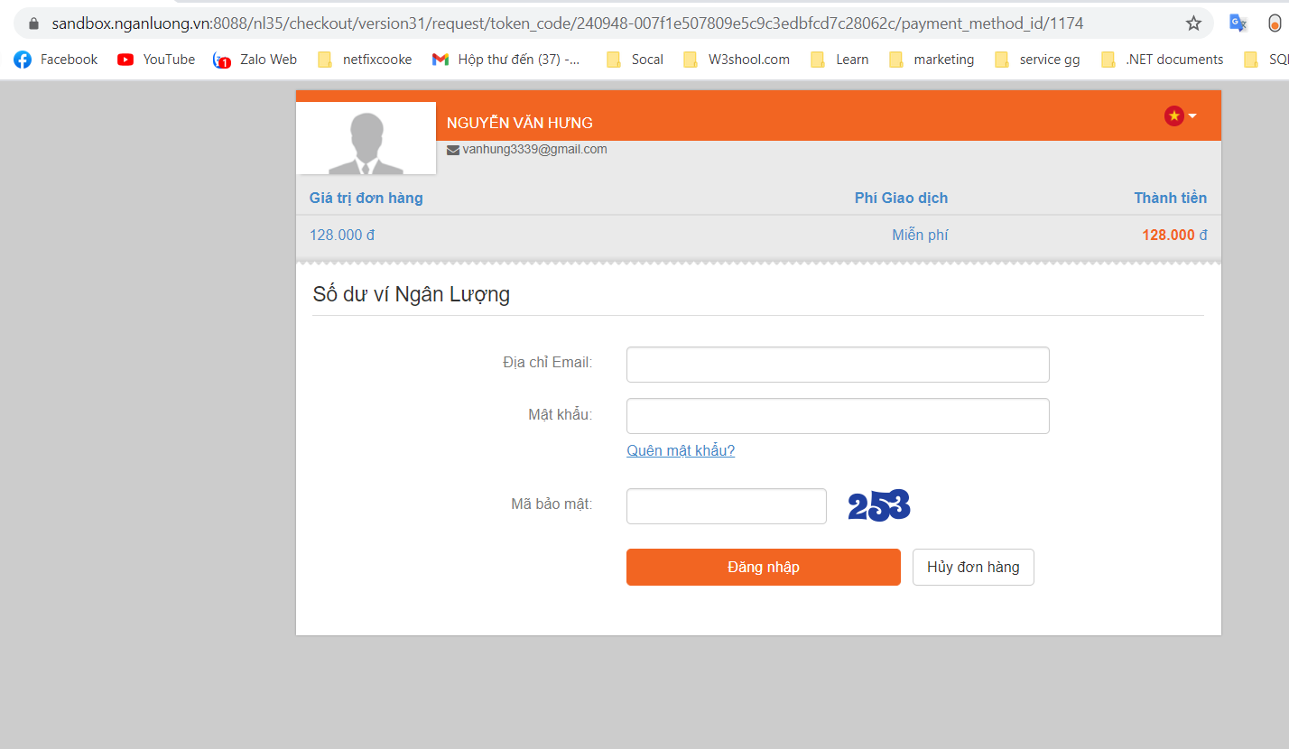Click the NGUYỄN VĂN HƯNG name text
This screenshot has width=1289, height=749.
(x=520, y=123)
